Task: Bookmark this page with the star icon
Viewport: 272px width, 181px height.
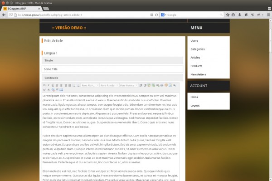Action: (228, 15)
